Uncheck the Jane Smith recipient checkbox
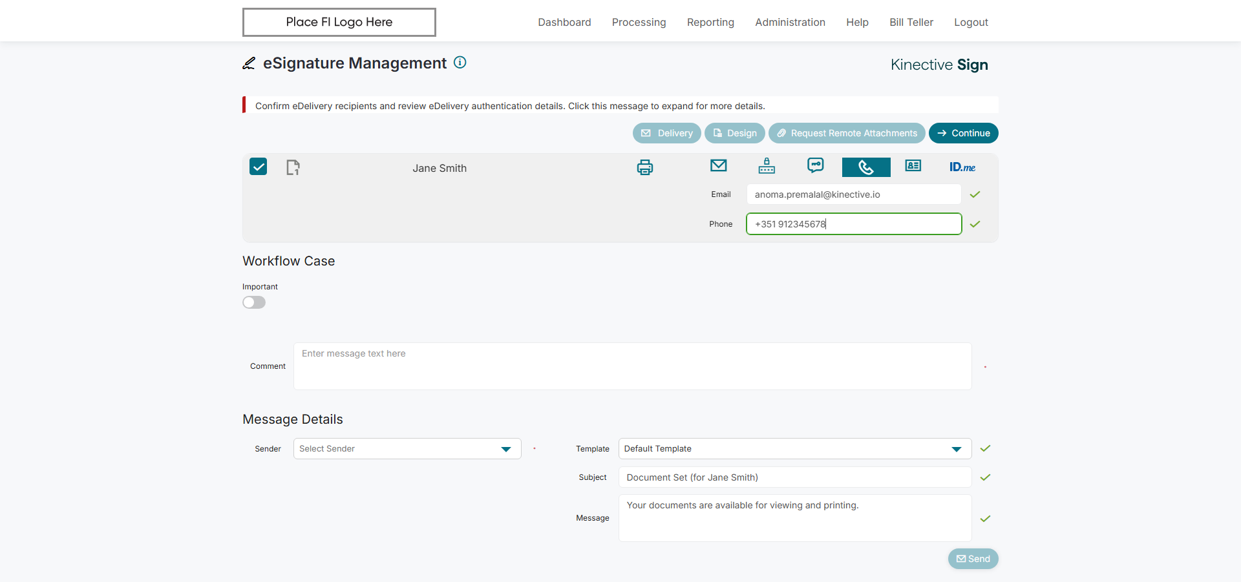The width and height of the screenshot is (1241, 582). click(259, 167)
